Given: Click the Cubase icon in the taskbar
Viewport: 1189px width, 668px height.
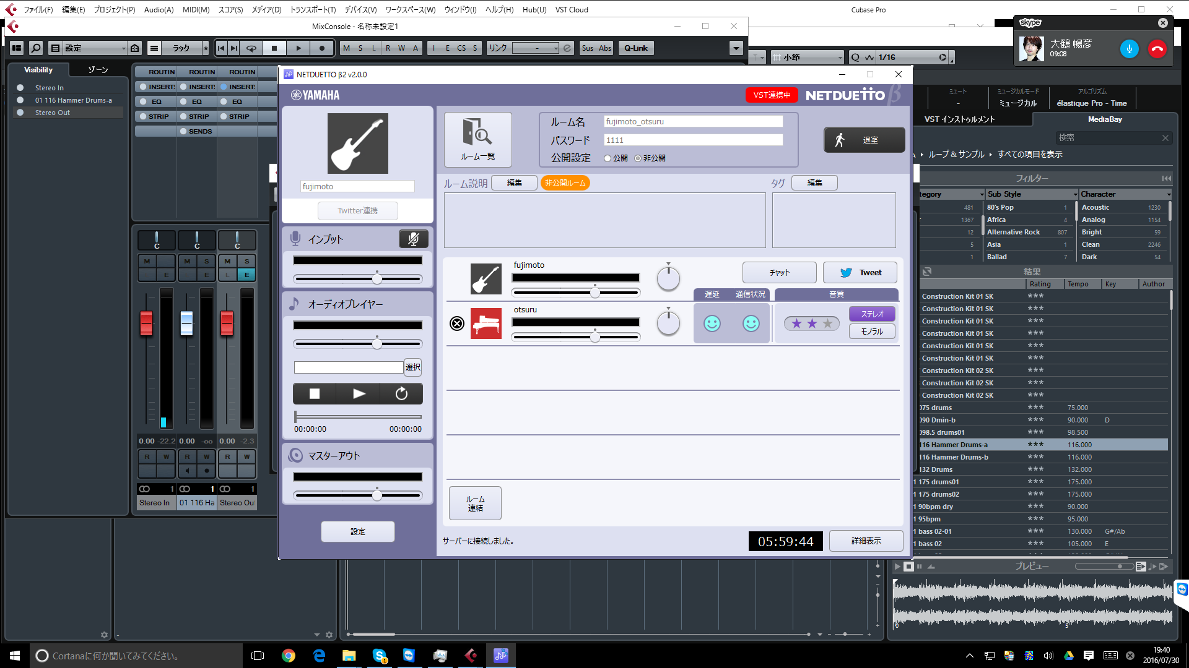Looking at the screenshot, I should click(x=471, y=656).
